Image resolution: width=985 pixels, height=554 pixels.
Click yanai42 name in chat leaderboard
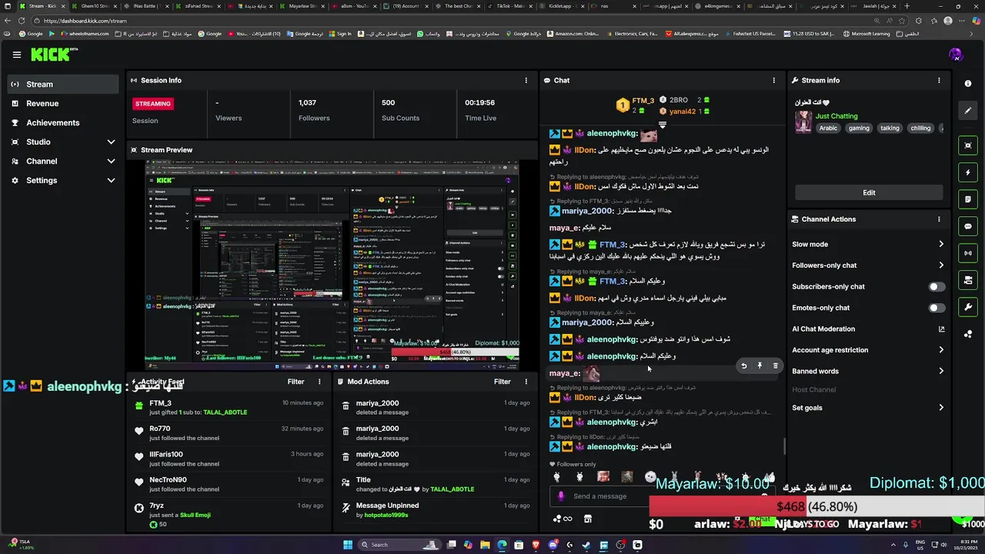tap(683, 112)
